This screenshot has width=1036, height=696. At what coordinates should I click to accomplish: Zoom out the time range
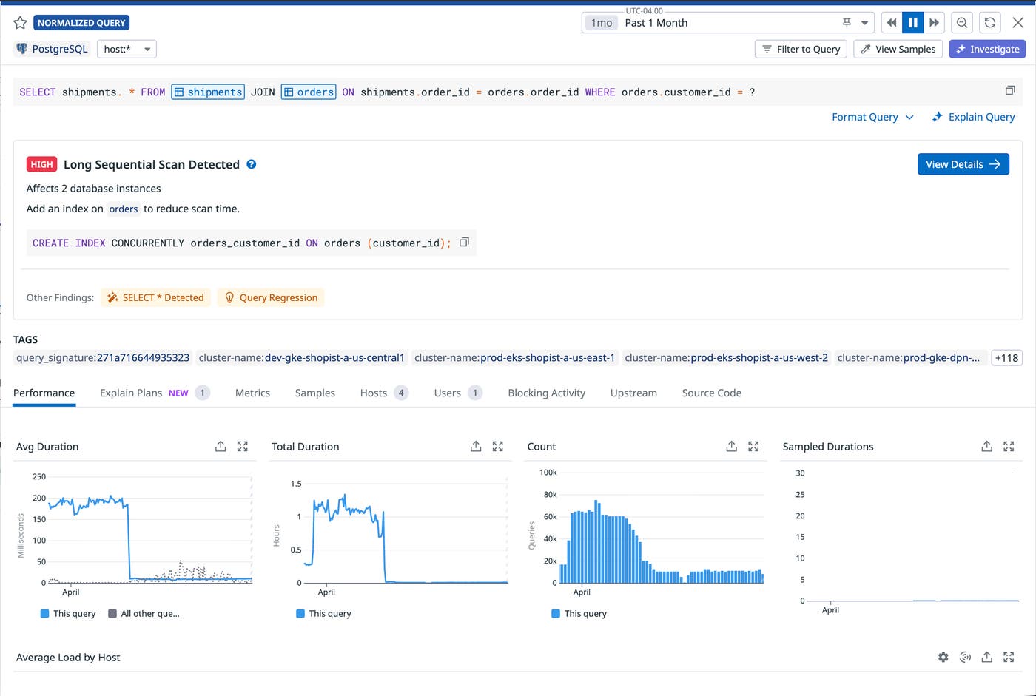tap(962, 23)
